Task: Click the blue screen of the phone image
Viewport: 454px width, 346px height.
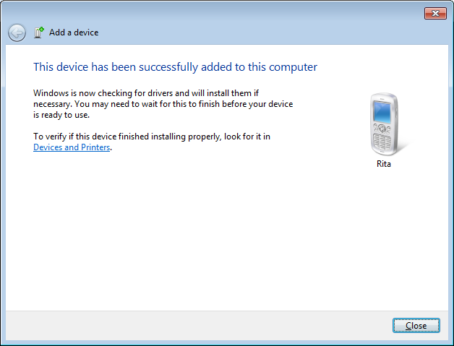Action: [382, 111]
